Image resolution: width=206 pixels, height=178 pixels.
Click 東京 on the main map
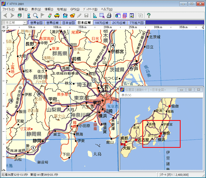pos(97,102)
